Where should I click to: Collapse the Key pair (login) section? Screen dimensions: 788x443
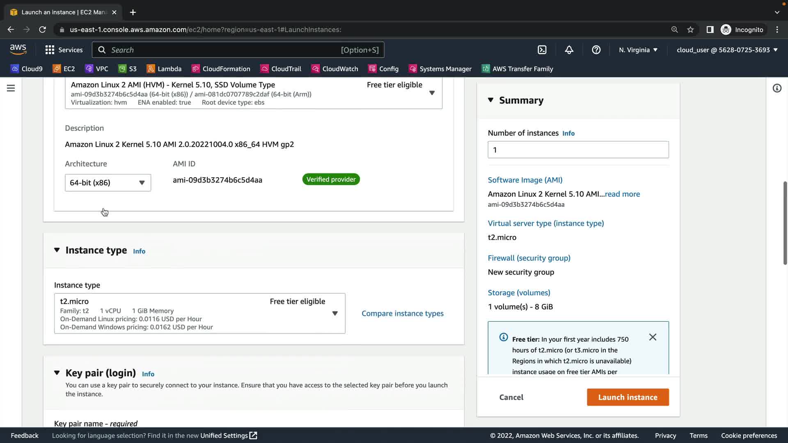click(57, 373)
